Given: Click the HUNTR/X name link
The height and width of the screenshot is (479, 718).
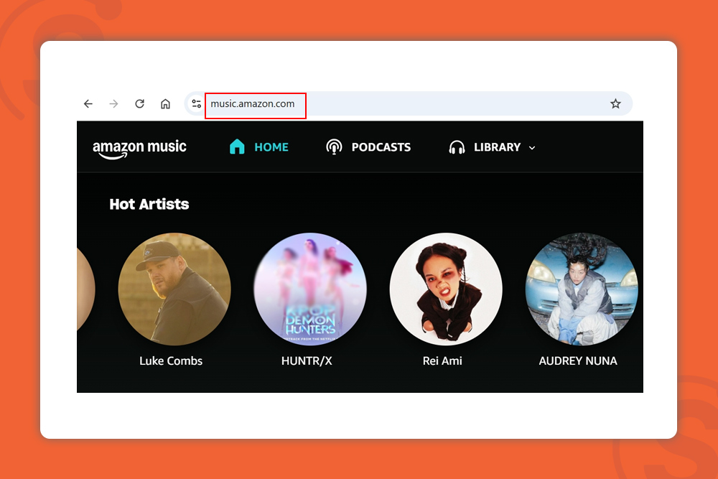Looking at the screenshot, I should click(x=307, y=361).
